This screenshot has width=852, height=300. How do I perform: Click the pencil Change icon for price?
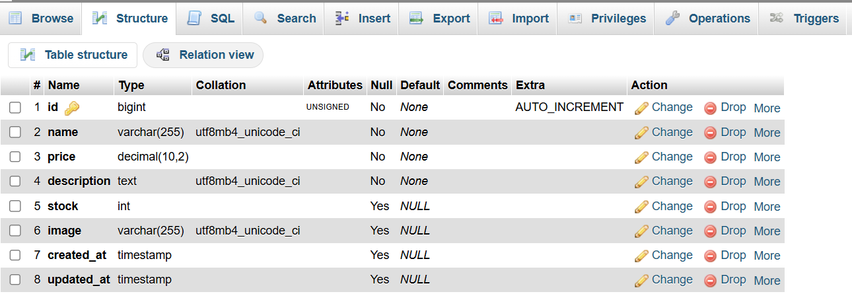point(641,157)
